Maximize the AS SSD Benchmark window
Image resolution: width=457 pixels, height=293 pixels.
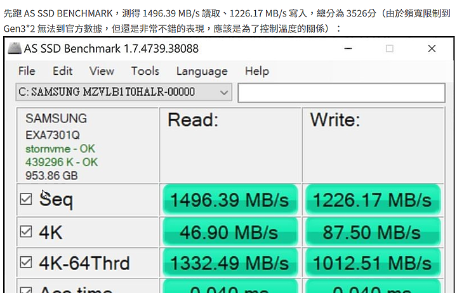click(x=389, y=49)
